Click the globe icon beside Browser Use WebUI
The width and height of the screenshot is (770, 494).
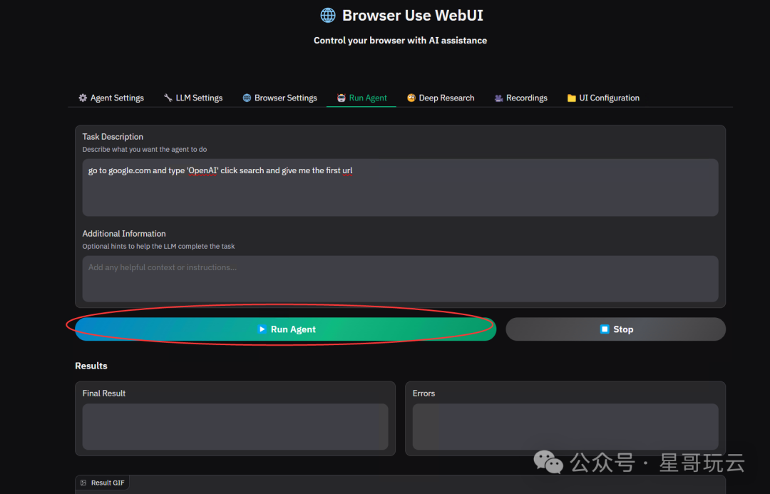coord(328,15)
